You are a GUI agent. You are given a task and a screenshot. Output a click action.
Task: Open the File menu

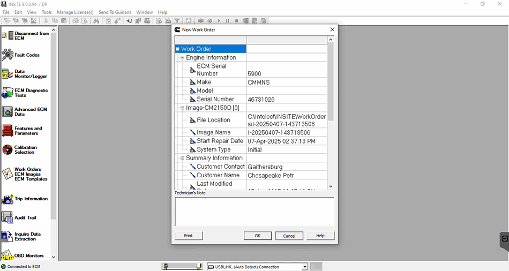6,12
